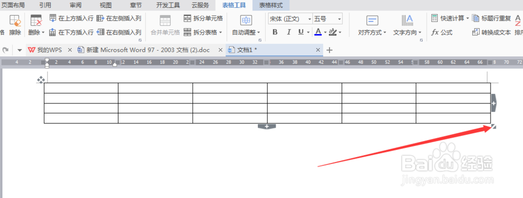Insert a column left via 在左侧插入列
This screenshot has height=198, width=523.
[x=119, y=18]
